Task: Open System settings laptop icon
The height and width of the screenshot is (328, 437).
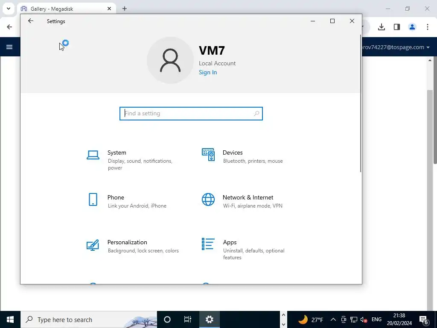Action: (x=93, y=155)
